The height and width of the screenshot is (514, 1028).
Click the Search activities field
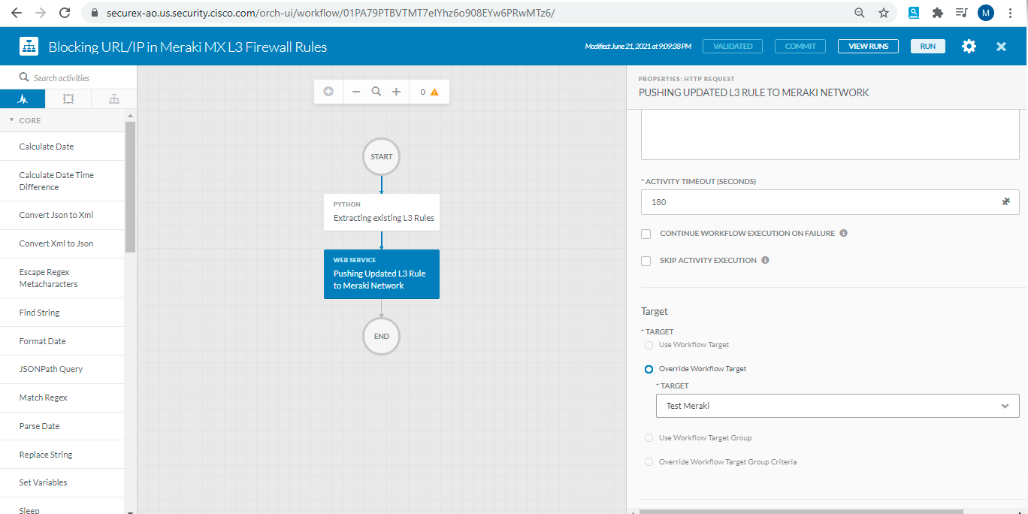click(68, 77)
